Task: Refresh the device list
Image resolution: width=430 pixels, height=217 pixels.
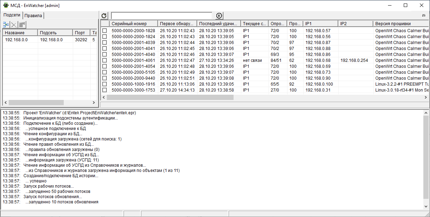Action: pyautogui.click(x=104, y=16)
